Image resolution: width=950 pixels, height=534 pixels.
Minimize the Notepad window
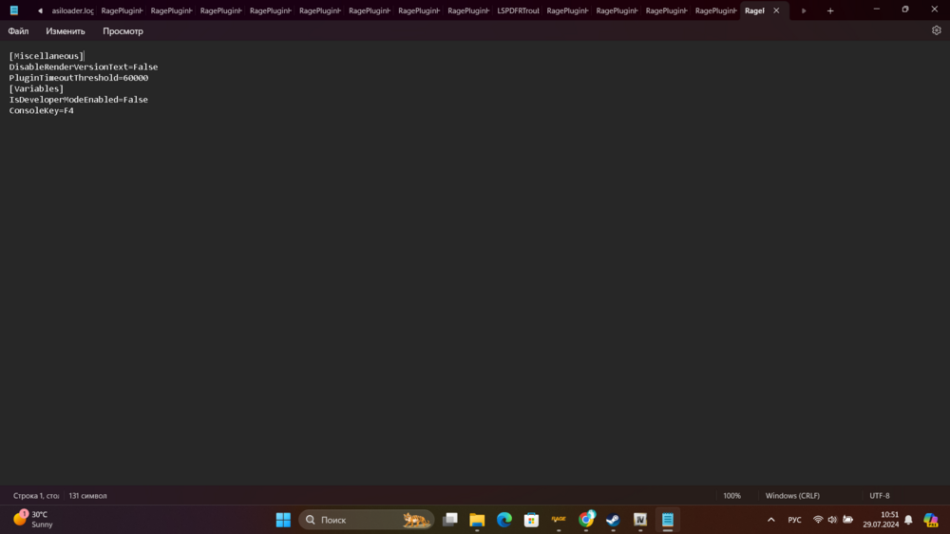(876, 10)
